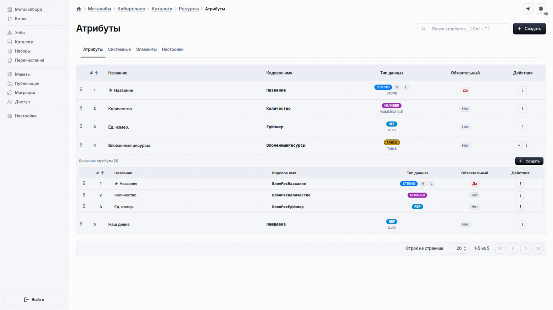Click the home icon in breadcrumb
Viewport: 553px width, 310px height.
79,9
